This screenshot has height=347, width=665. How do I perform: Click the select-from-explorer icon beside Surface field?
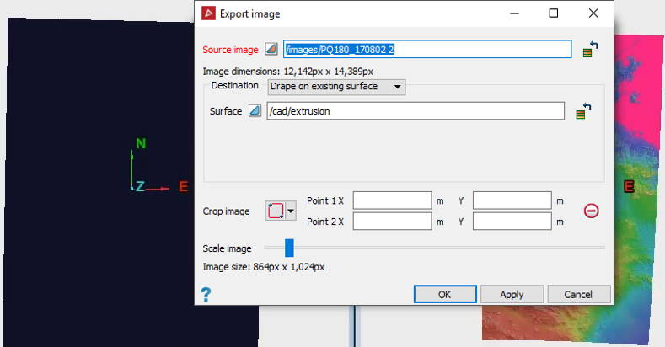tap(583, 111)
